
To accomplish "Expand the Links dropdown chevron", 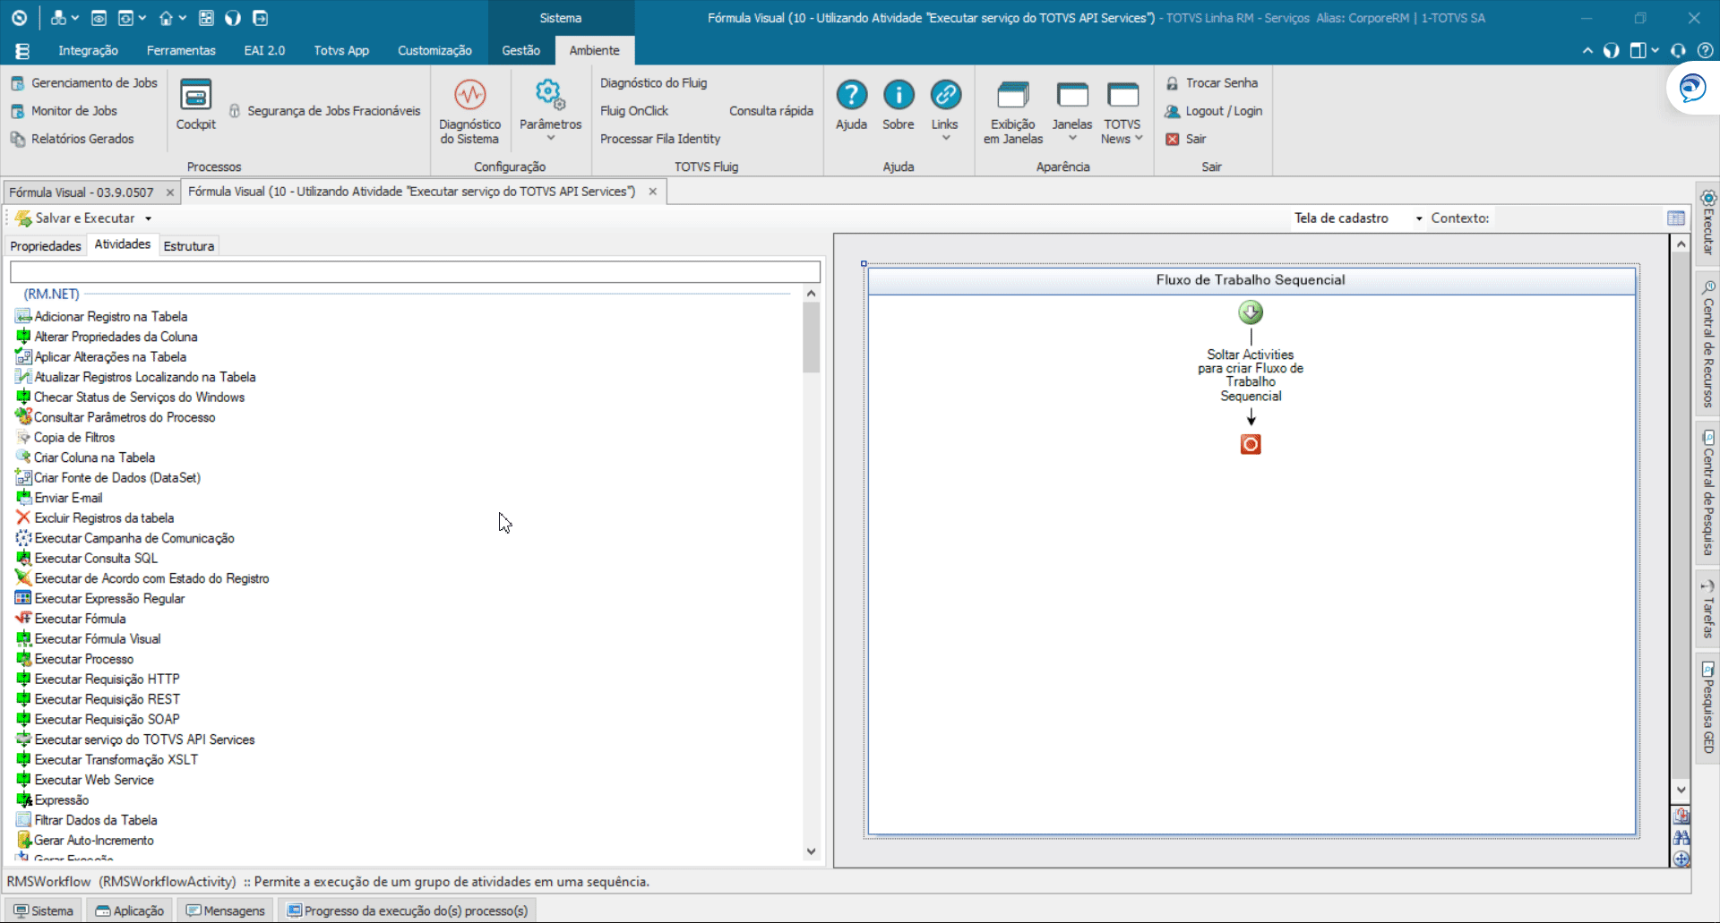I will coord(946,139).
